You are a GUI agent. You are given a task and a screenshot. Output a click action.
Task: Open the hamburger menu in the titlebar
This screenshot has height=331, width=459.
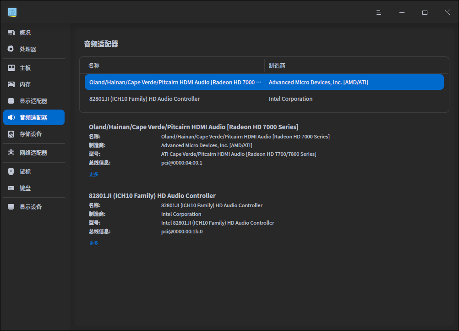click(378, 12)
